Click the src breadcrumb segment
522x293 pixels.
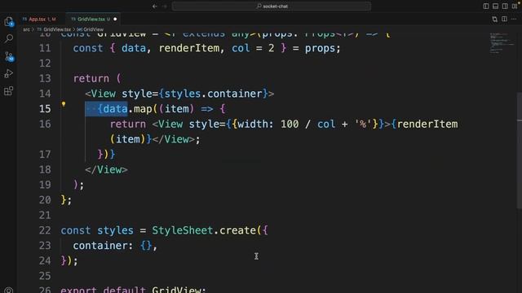click(x=26, y=29)
